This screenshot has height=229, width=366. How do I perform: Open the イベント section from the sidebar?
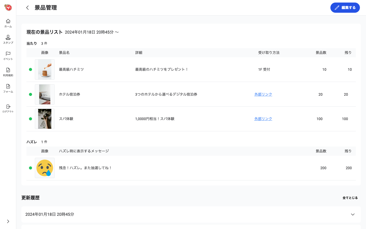[x=8, y=55]
